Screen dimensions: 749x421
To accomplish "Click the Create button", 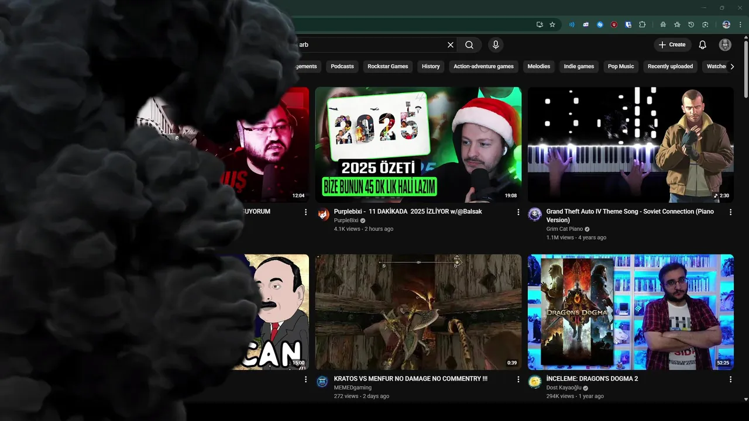I will click(x=672, y=44).
